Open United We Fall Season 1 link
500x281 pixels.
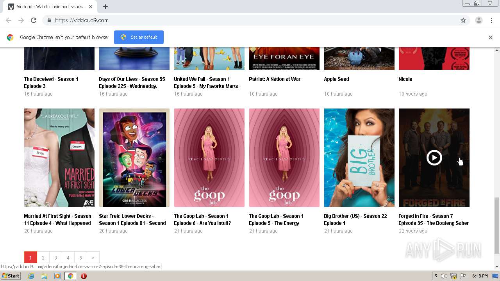[206, 83]
